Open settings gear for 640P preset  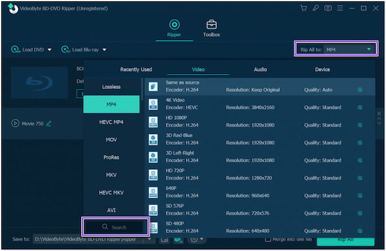click(360, 196)
